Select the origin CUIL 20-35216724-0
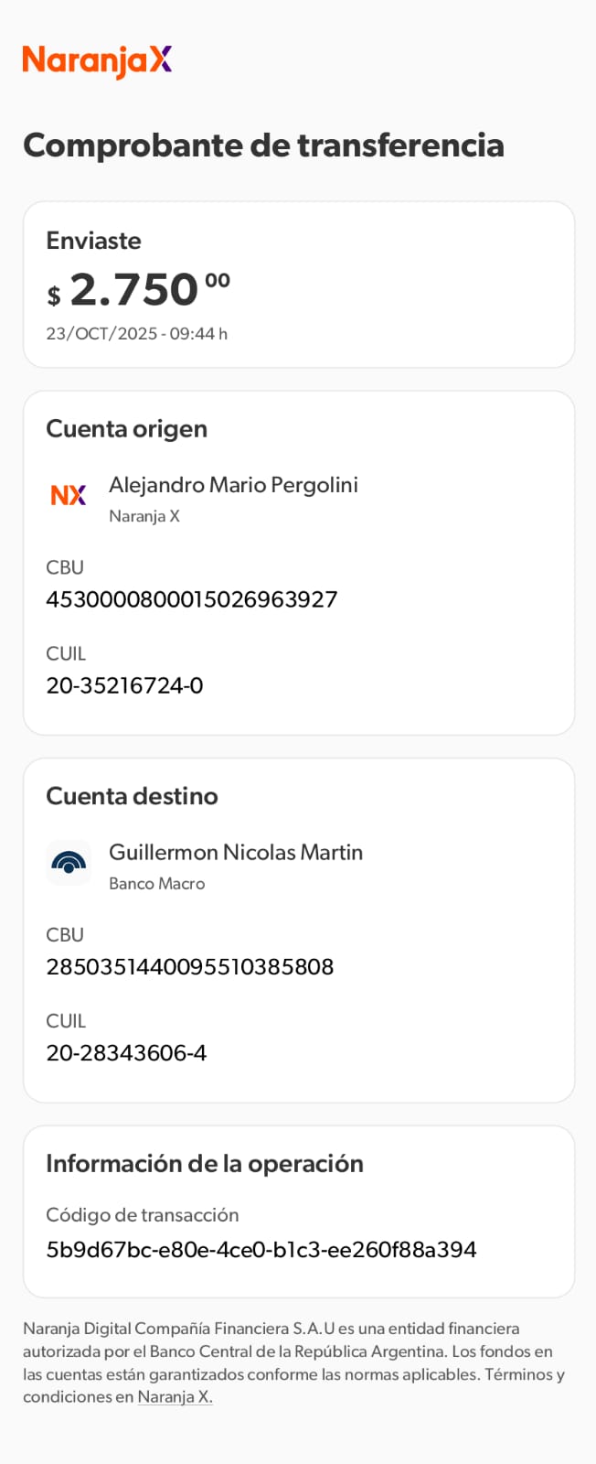This screenshot has height=1464, width=596. (124, 685)
